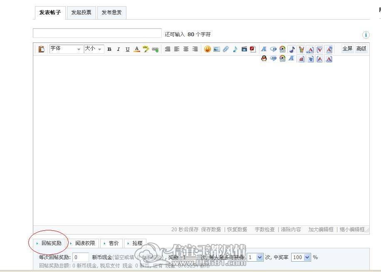Click the red 'V' bracket icon in top row
Viewport: 381px width, 272px height.
click(x=320, y=49)
